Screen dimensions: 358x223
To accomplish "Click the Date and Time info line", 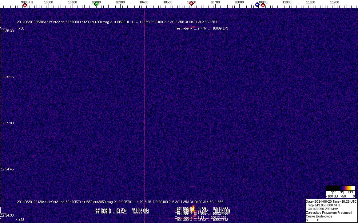I will coord(331,201).
